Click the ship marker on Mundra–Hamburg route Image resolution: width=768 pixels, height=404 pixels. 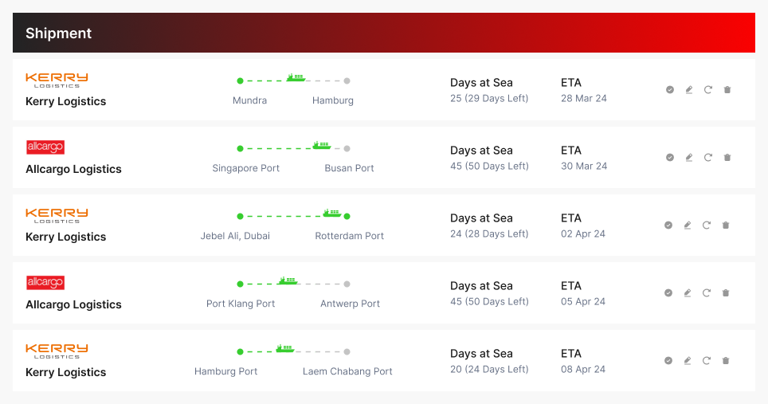[296, 78]
